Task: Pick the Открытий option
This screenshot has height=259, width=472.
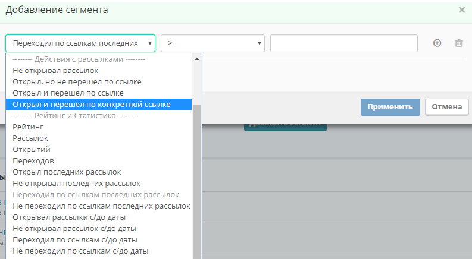Action: coord(99,149)
